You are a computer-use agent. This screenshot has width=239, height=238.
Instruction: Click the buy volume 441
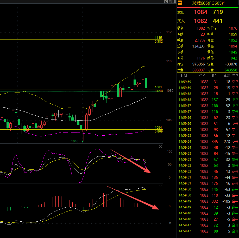pyautogui.click(x=217, y=21)
